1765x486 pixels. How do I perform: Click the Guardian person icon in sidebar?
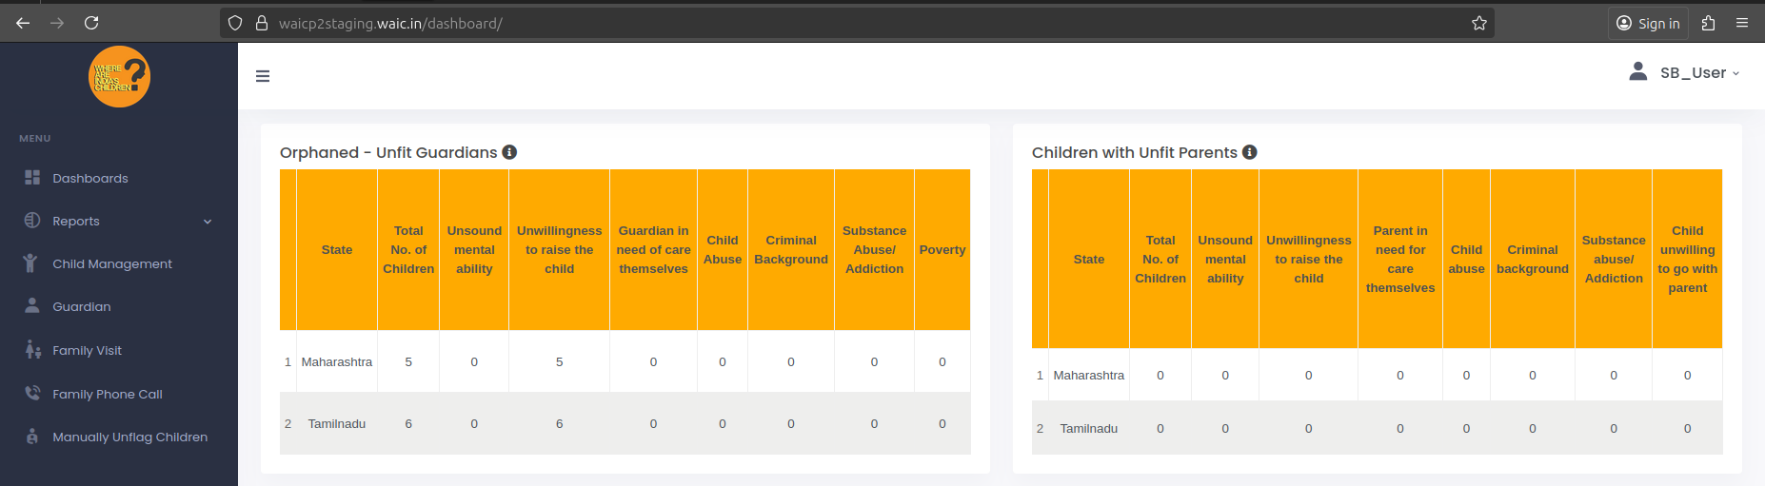pyautogui.click(x=32, y=306)
